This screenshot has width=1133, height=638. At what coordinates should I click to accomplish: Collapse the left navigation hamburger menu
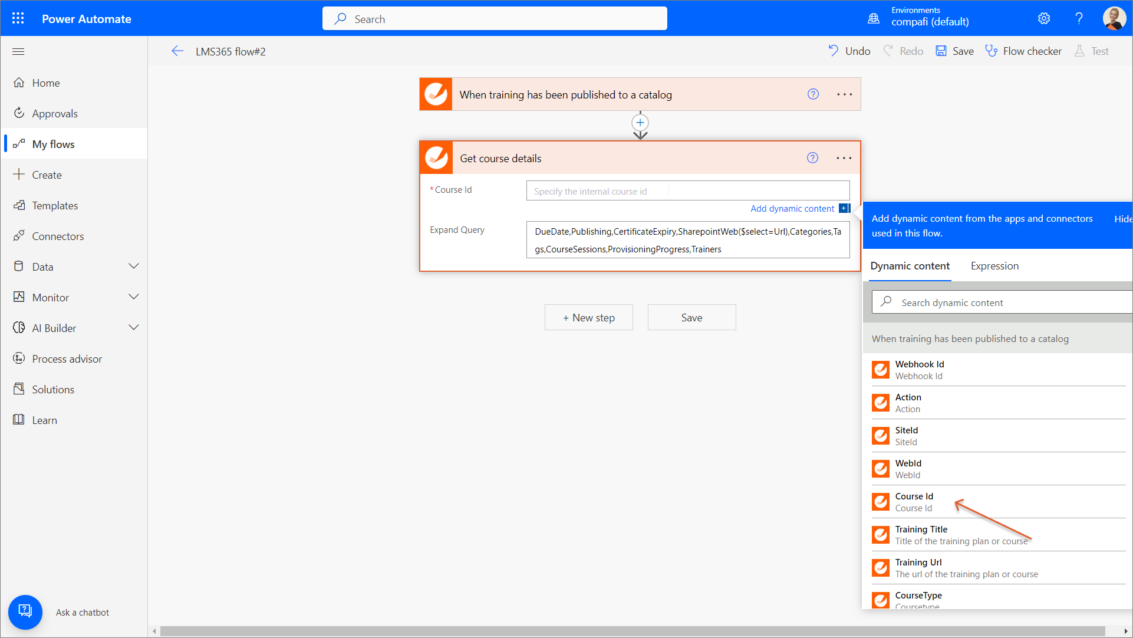pos(18,51)
